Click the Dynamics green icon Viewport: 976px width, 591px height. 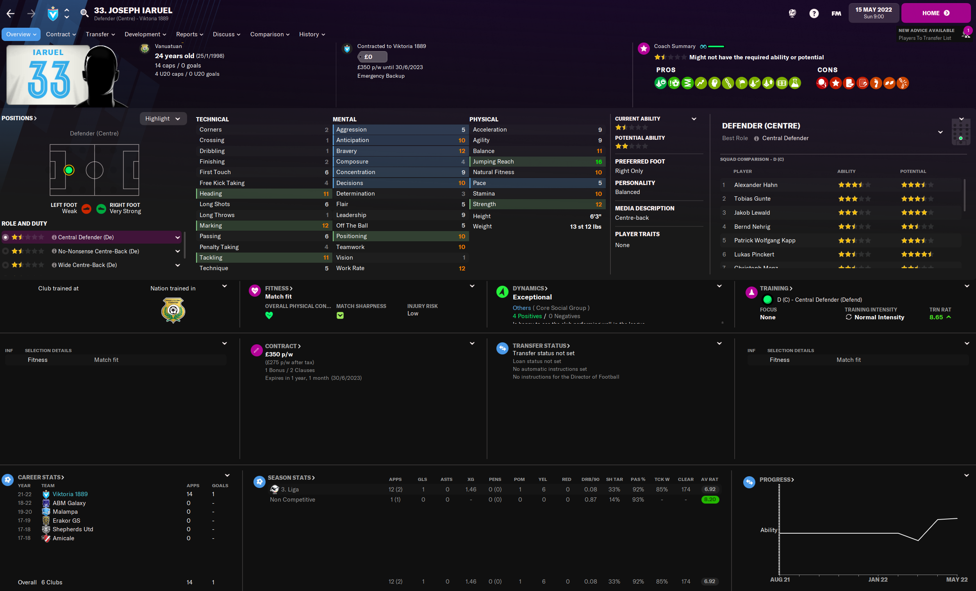pyautogui.click(x=502, y=292)
